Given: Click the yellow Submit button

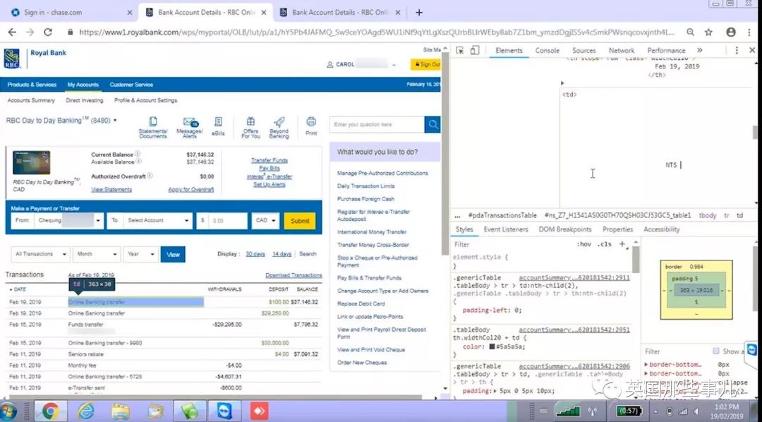Looking at the screenshot, I should (300, 221).
